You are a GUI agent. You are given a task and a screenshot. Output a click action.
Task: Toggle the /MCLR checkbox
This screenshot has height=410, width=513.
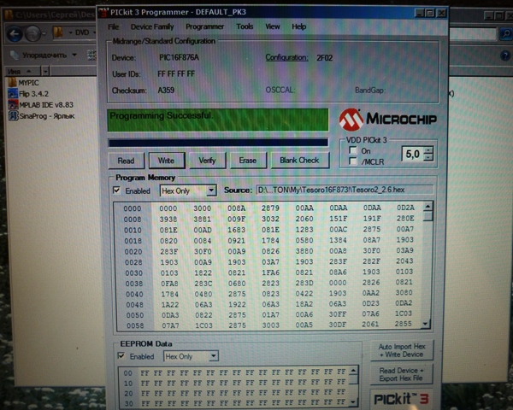click(352, 161)
